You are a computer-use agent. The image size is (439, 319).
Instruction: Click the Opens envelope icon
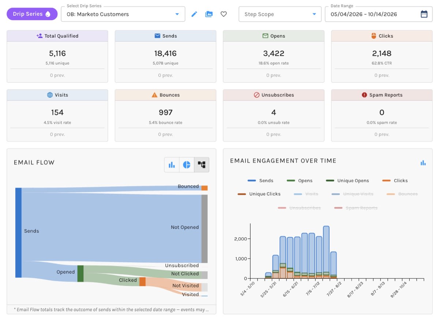(265, 36)
